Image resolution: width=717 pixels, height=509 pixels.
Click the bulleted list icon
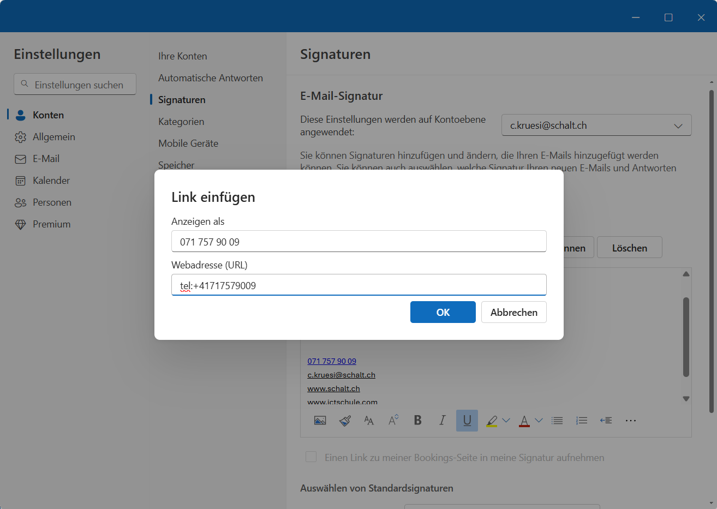click(x=557, y=421)
